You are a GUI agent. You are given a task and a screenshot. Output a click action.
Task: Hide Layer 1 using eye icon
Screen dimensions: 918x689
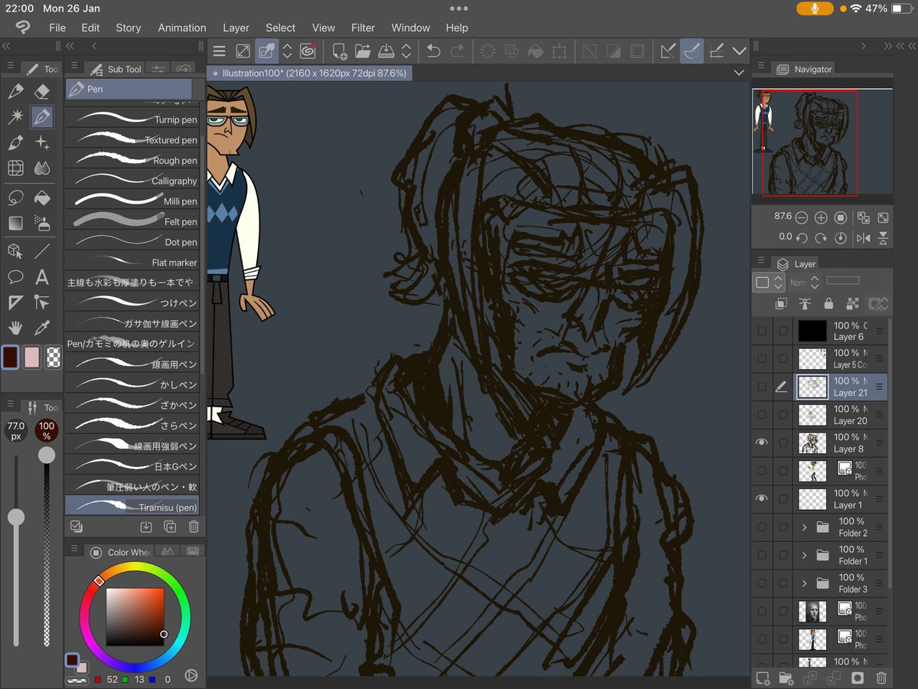click(761, 498)
